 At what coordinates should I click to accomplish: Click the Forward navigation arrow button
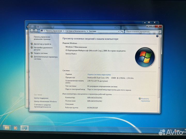point(36,31)
